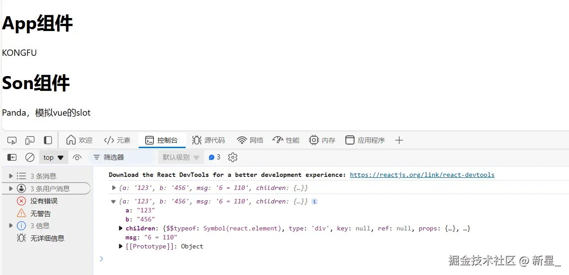Click the 源代码 bug icon

[x=197, y=140]
